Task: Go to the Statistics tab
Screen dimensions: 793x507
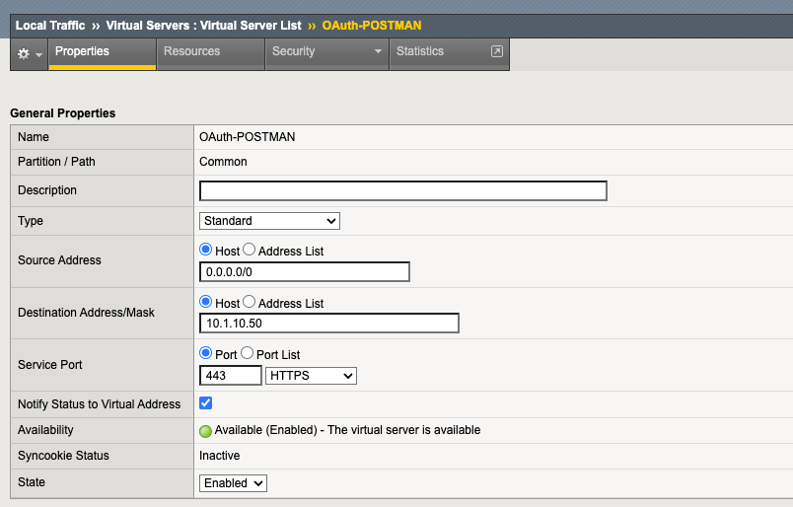Action: [420, 51]
